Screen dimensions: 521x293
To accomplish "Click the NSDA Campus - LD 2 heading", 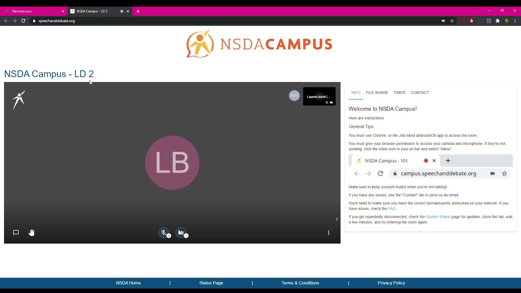I will 49,74.
